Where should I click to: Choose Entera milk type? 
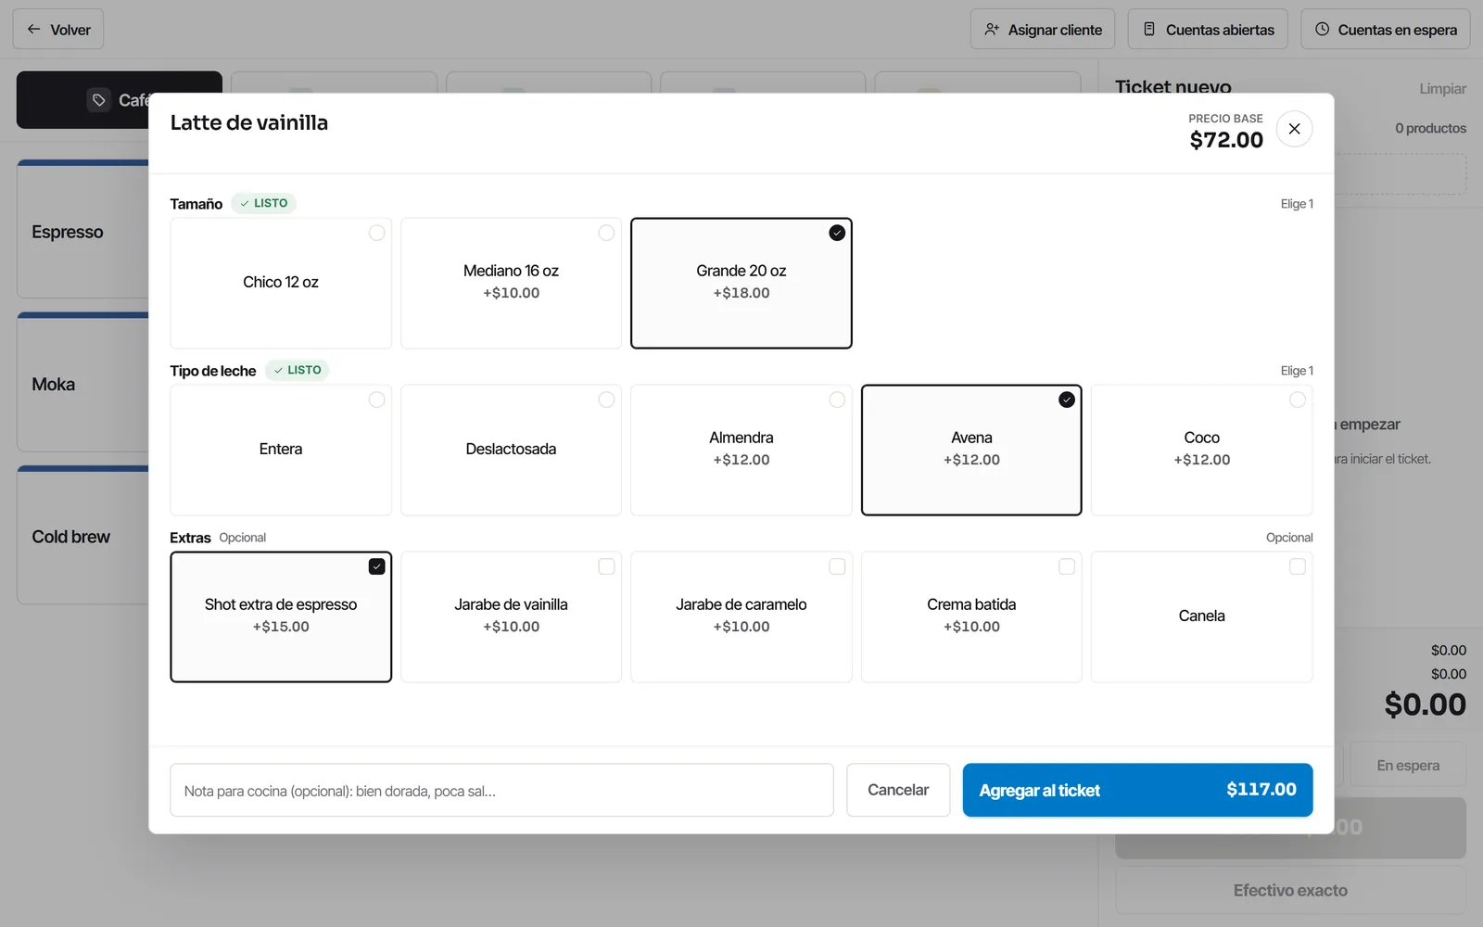pos(281,451)
